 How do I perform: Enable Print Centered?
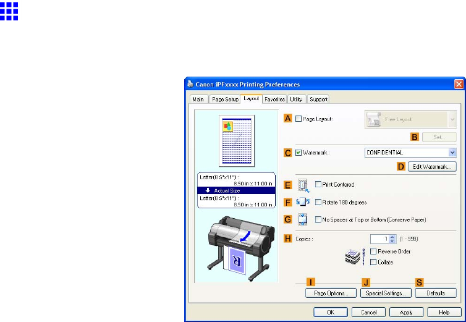(318, 184)
